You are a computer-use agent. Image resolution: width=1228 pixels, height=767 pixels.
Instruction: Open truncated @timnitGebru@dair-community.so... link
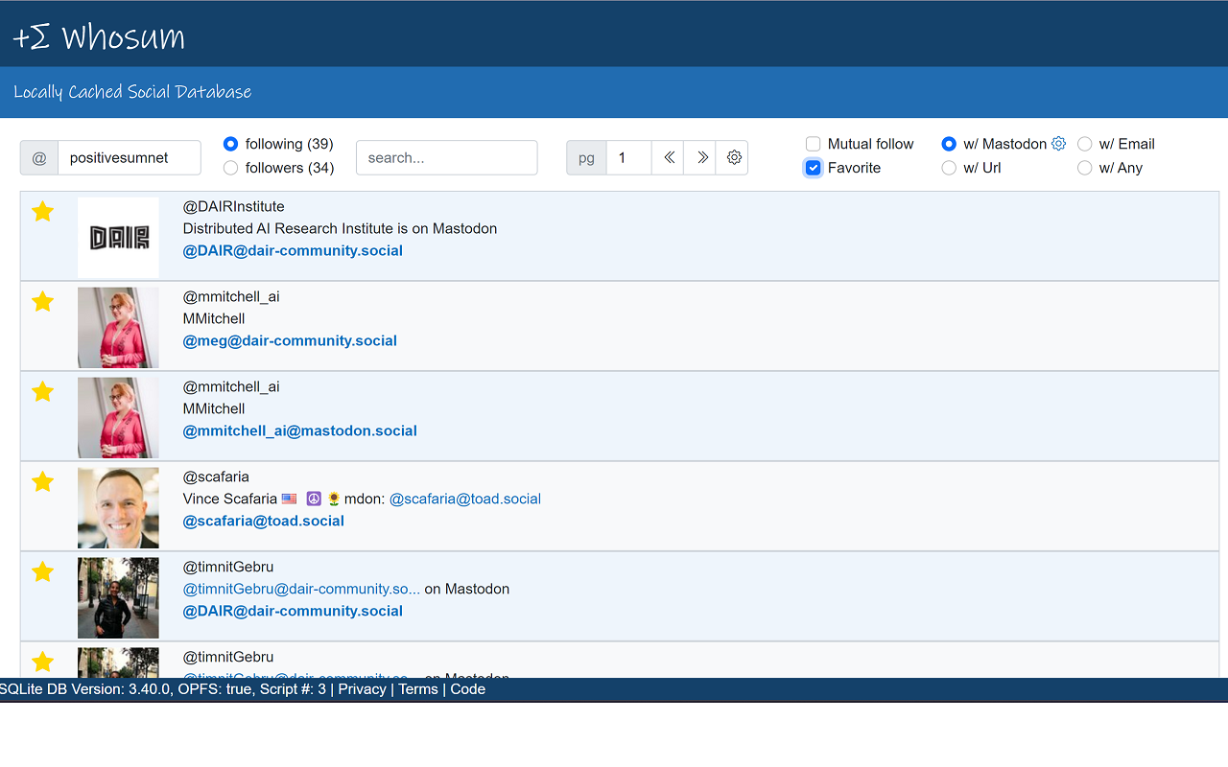tap(301, 589)
